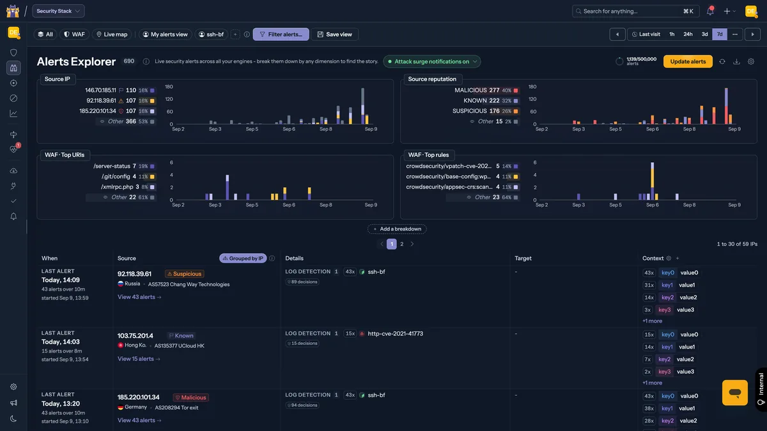Expand +1 more context for 92.118.39.61
767x431 pixels.
click(x=652, y=321)
